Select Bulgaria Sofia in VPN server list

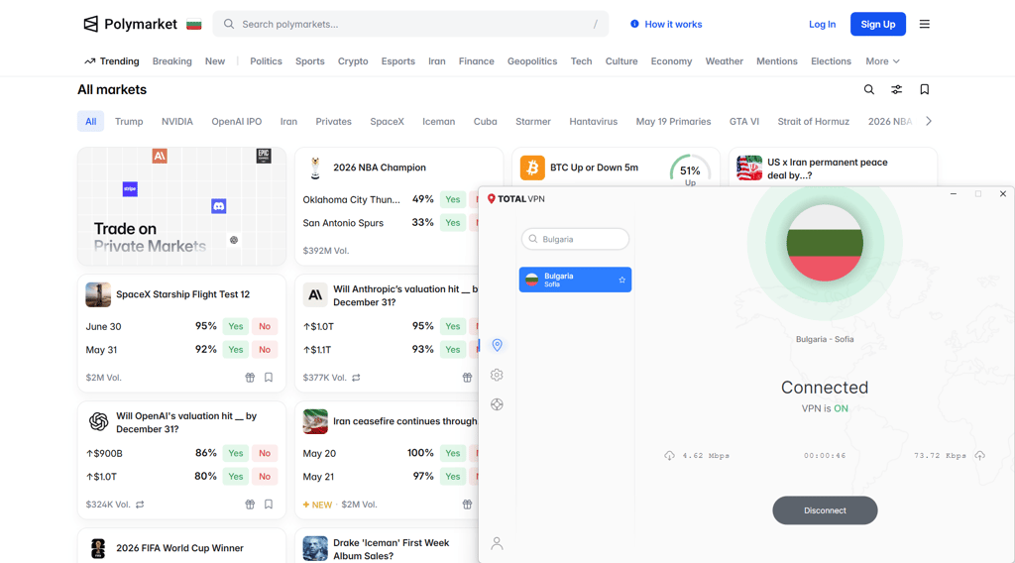coord(575,280)
